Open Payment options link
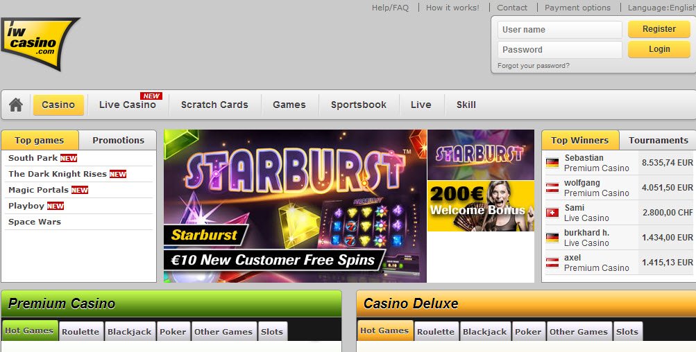Image resolution: width=696 pixels, height=352 pixels. click(x=577, y=8)
